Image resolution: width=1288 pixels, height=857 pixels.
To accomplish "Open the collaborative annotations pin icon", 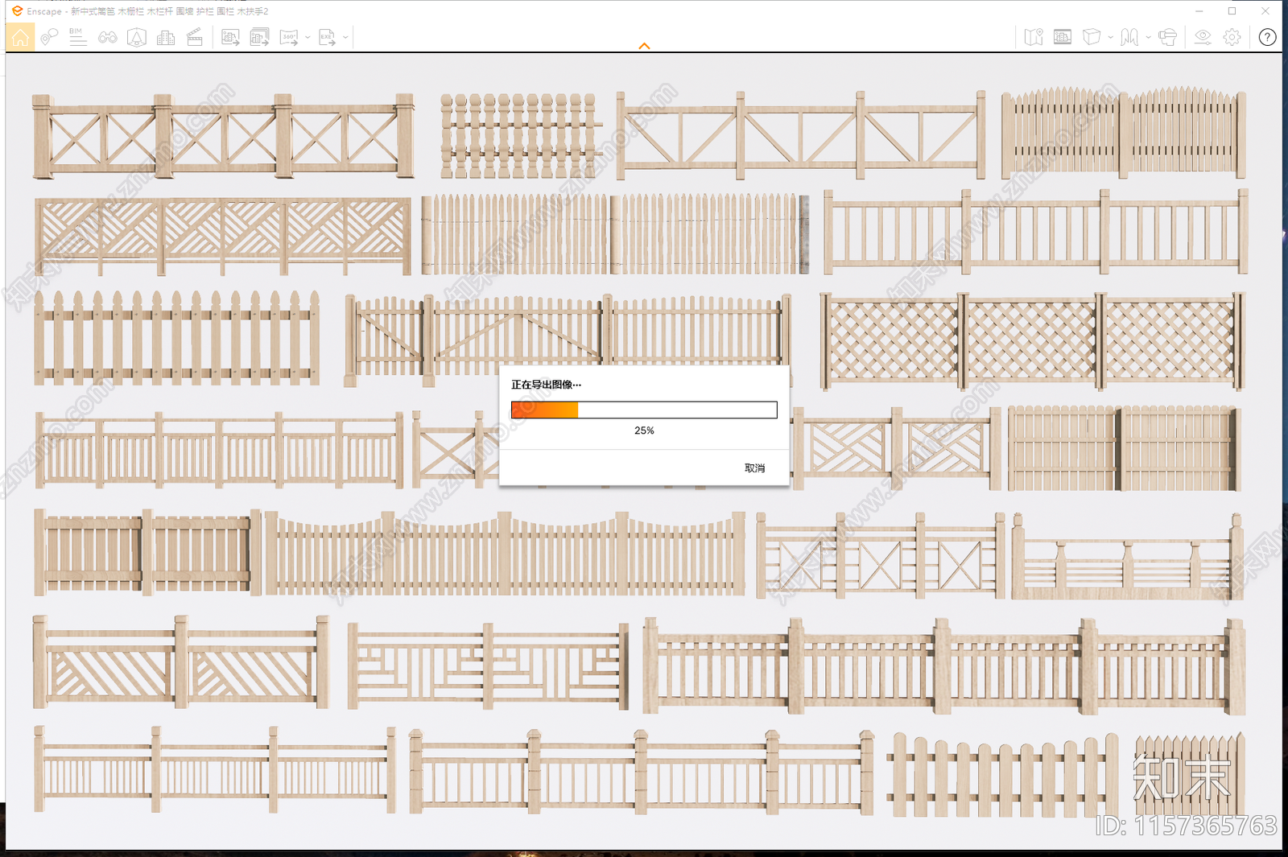I will click(x=49, y=37).
